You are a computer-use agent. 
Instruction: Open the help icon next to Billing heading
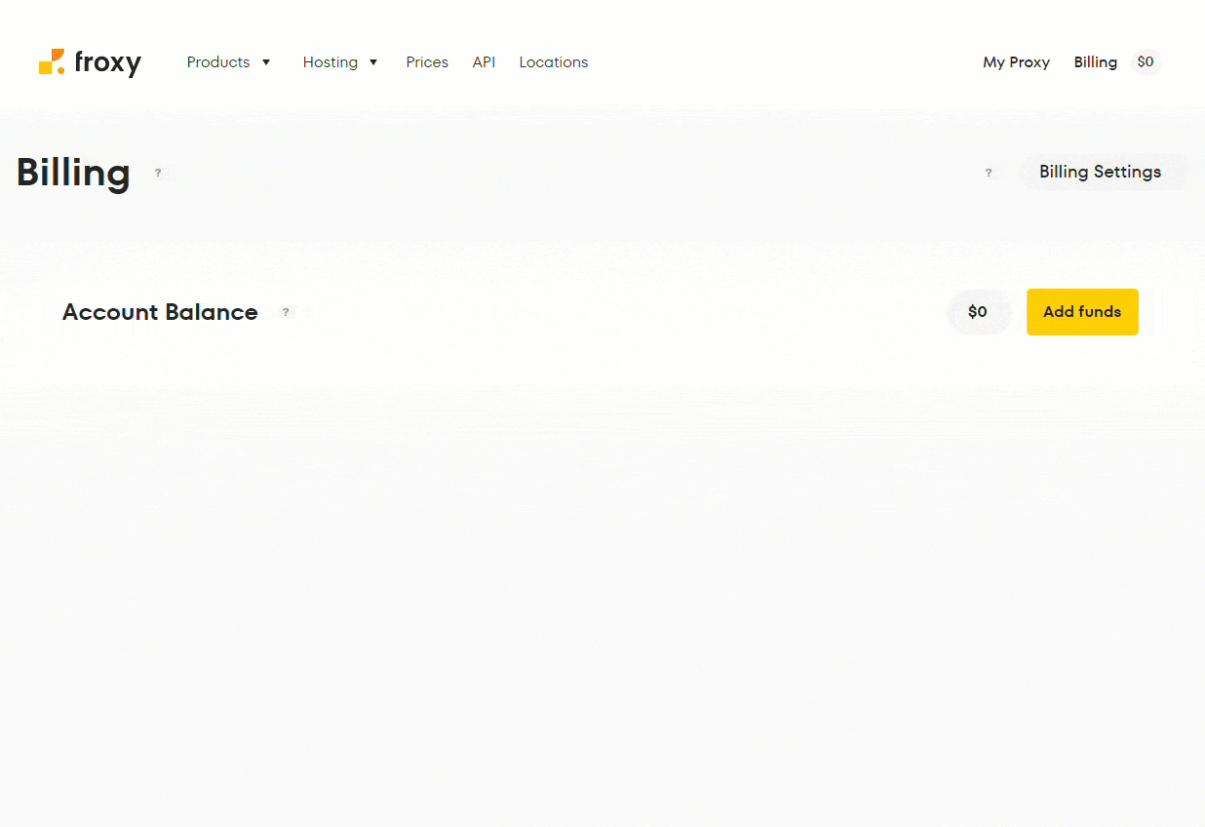point(158,173)
